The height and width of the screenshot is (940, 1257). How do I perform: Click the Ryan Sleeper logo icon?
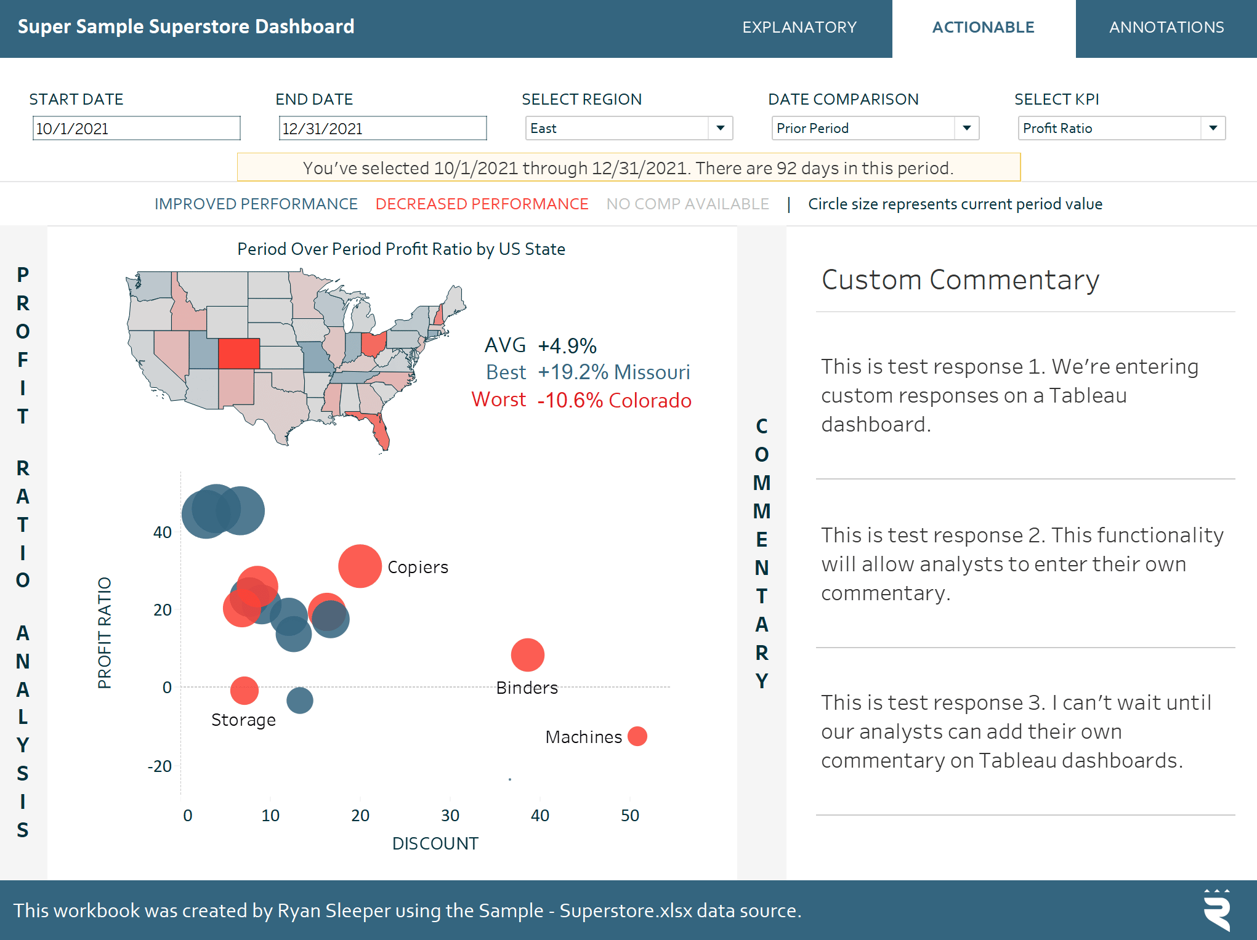1217,910
